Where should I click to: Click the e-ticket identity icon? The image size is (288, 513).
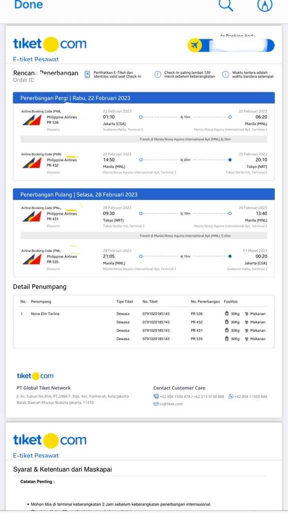coord(87,74)
